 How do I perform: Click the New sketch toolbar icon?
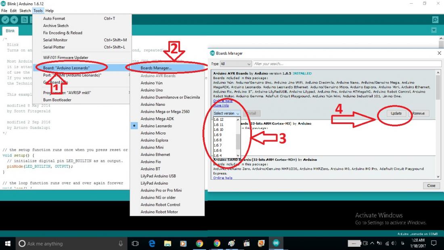click(24, 20)
